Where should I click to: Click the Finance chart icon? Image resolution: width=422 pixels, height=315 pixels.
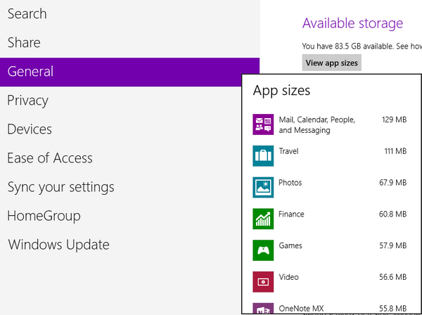(x=263, y=219)
